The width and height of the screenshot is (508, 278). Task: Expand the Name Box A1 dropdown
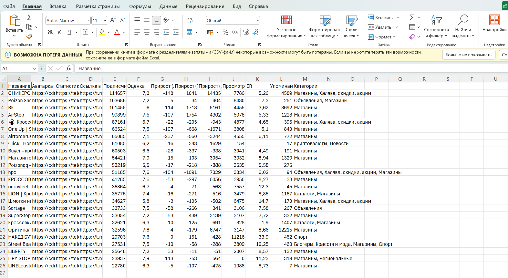click(x=34, y=68)
